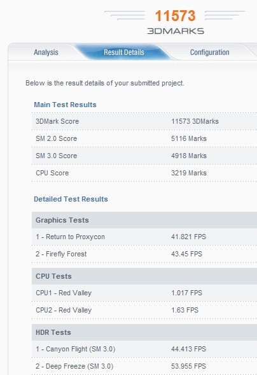The width and height of the screenshot is (257, 375).
Task: Click the 3DMARKS logo text
Action: point(176,31)
